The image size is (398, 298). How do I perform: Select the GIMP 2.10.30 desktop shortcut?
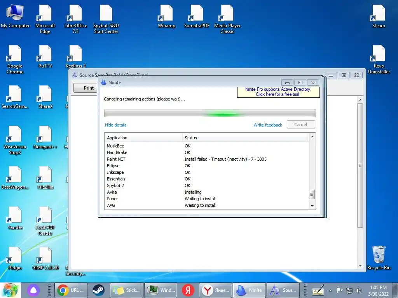[x=45, y=258]
